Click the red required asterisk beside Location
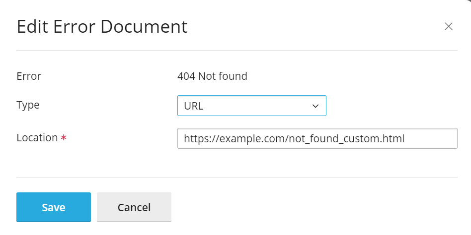The height and width of the screenshot is (235, 471). click(64, 138)
